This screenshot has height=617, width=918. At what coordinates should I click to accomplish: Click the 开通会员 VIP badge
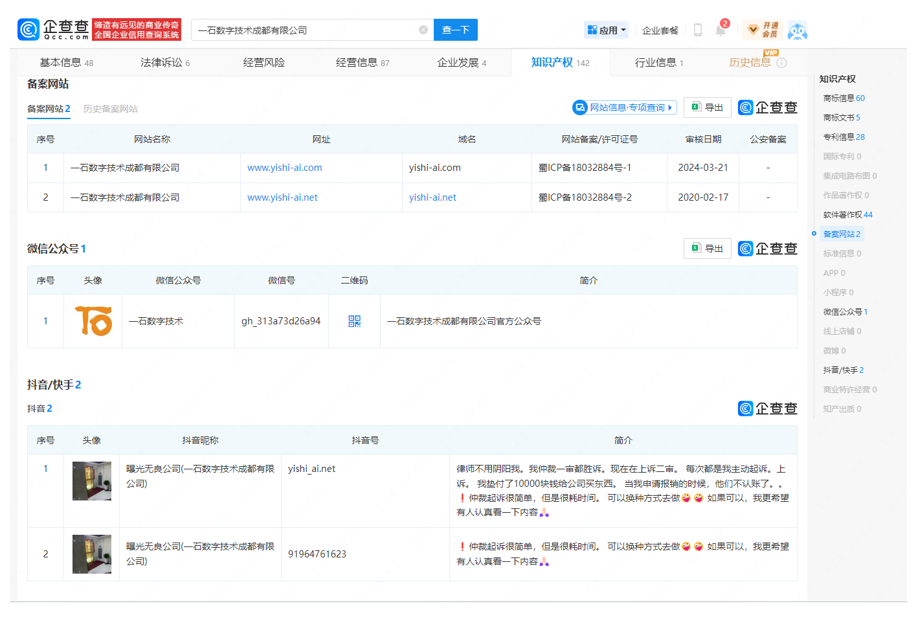pos(762,30)
